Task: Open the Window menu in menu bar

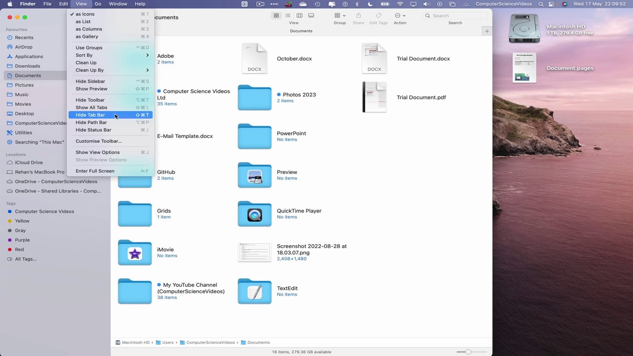Action: click(118, 4)
